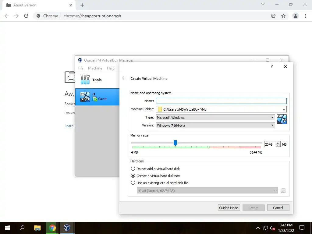312x234 pixels.
Task: Open Machine menu in VirtualBox Manager
Action: [95, 68]
